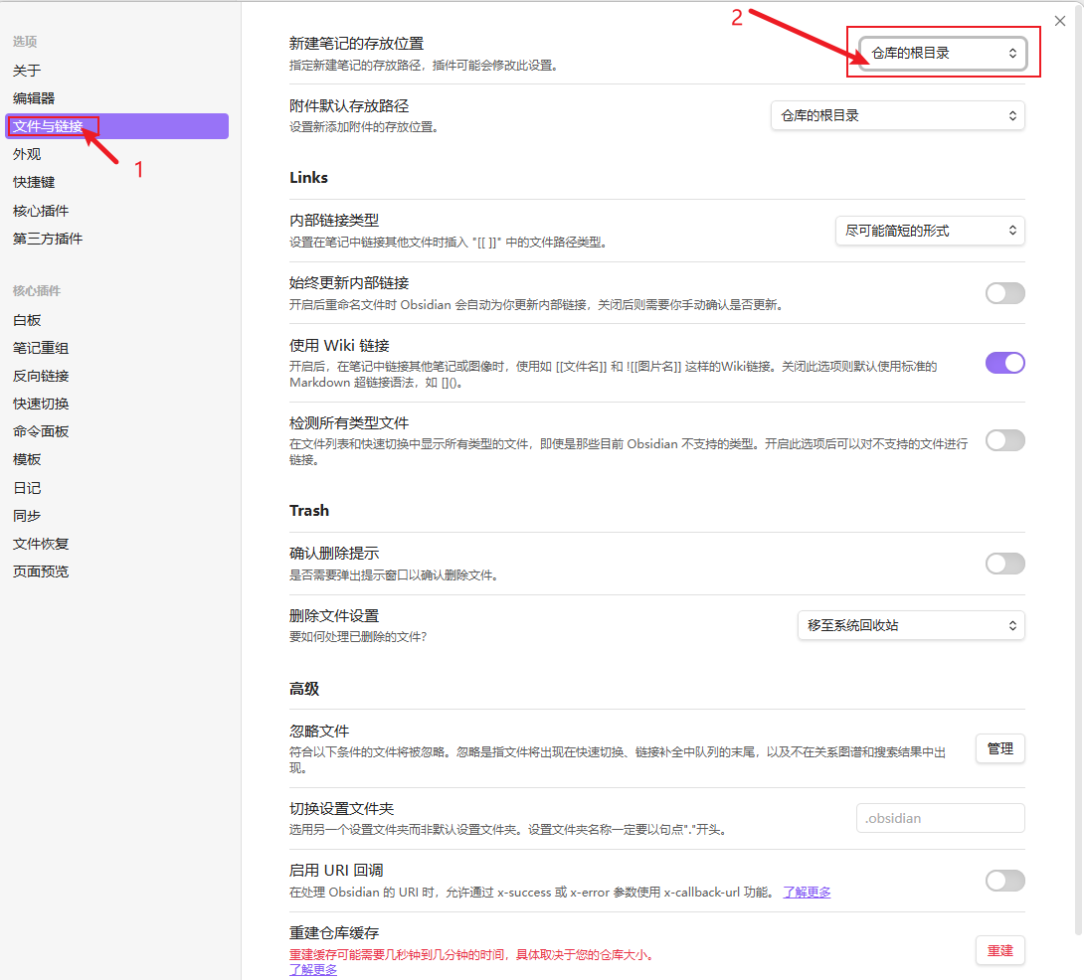
Task: Go to 快捷键 settings
Action: (34, 182)
